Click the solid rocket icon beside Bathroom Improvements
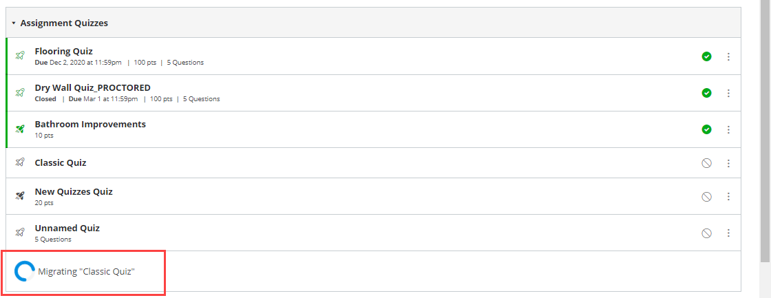This screenshot has width=771, height=298. [x=20, y=129]
